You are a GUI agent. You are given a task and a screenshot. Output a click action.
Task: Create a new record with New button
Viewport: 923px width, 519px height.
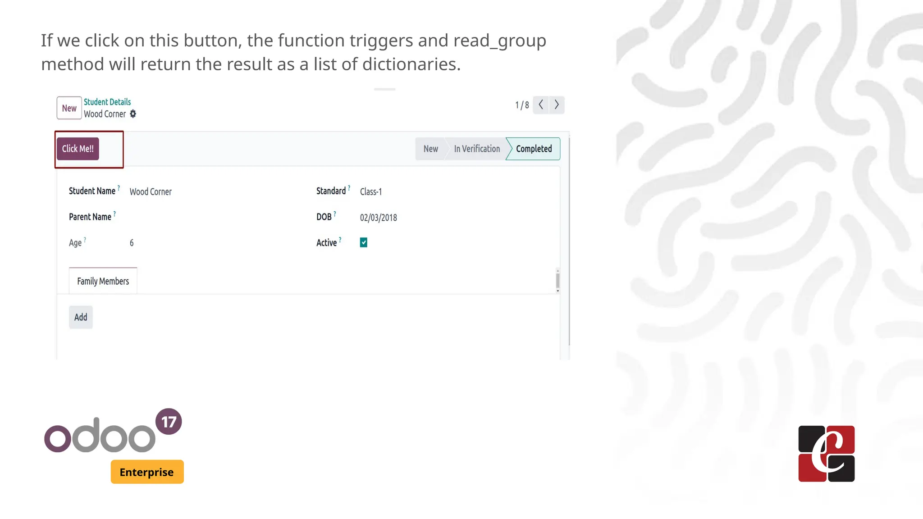pos(69,108)
